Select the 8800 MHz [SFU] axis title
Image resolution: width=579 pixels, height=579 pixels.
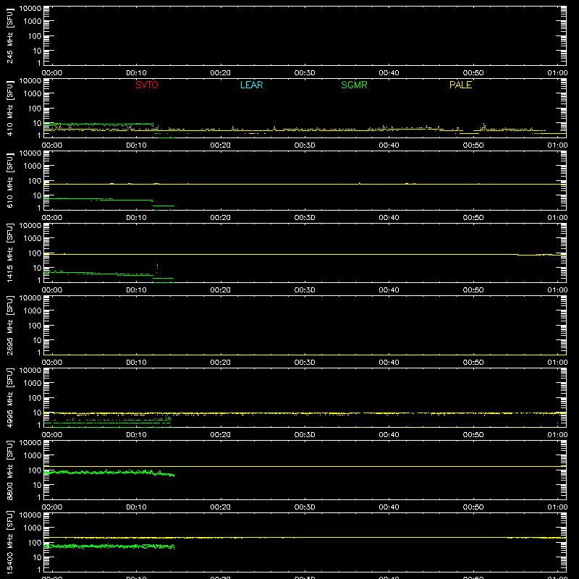click(10, 470)
